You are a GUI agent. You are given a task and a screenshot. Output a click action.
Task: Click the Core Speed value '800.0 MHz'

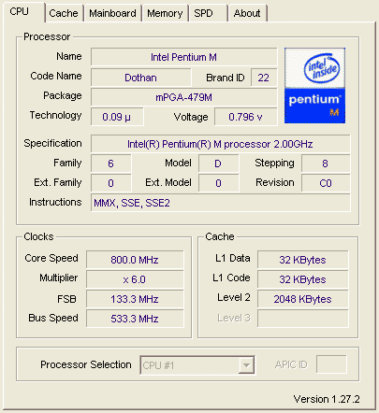click(x=135, y=260)
